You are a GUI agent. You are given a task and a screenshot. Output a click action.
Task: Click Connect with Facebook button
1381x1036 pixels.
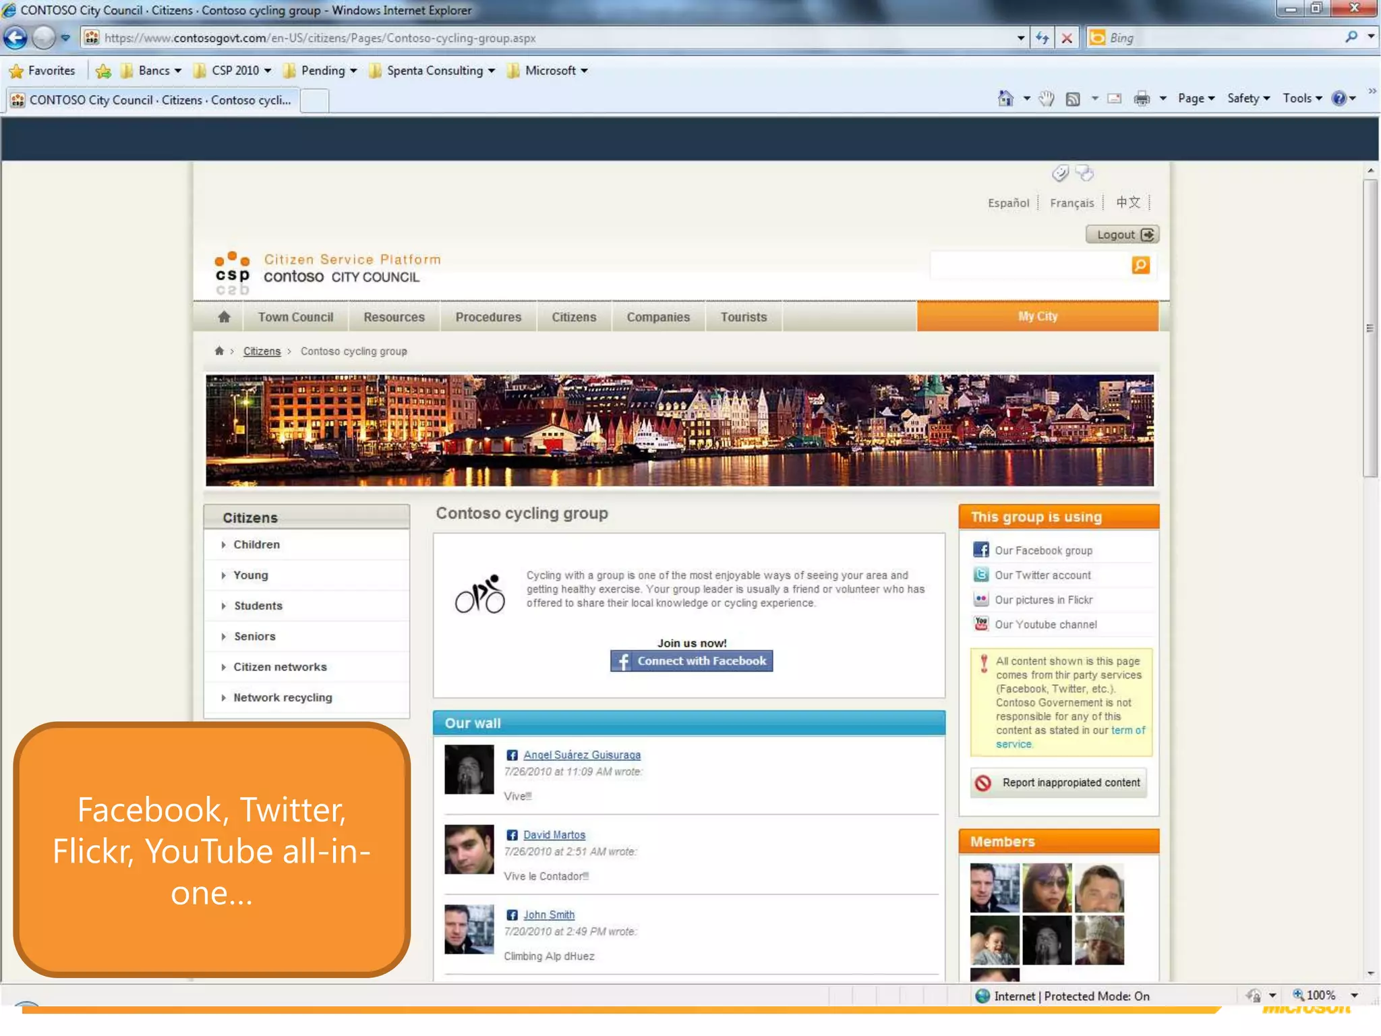click(x=691, y=660)
